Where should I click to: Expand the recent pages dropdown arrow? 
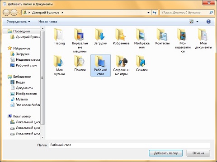(x=19, y=13)
